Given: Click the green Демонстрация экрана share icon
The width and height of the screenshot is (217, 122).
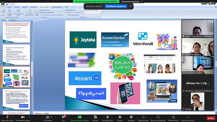Looking at the screenshot, I should 80,117.
